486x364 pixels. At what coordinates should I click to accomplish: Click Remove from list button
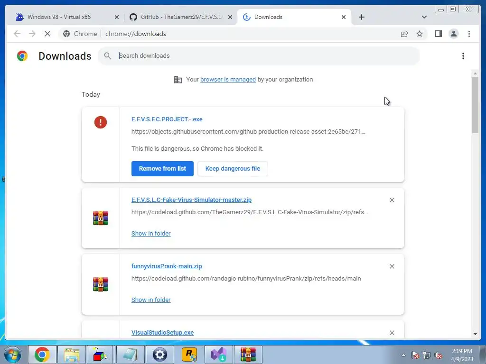[x=162, y=169]
